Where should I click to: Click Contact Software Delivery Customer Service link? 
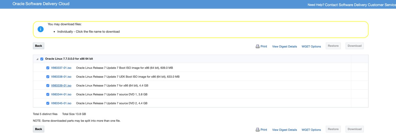tap(360, 5)
